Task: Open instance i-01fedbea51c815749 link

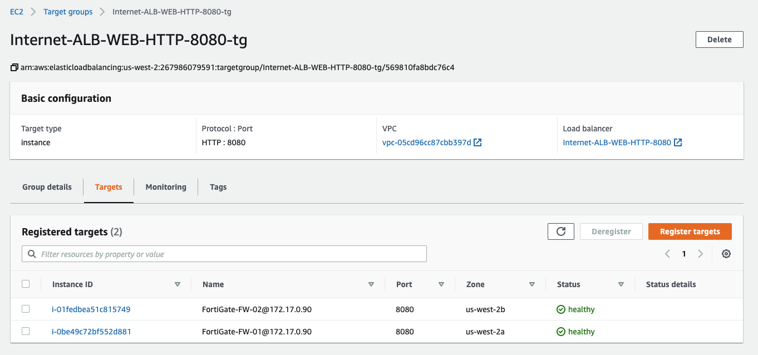Action: click(91, 309)
